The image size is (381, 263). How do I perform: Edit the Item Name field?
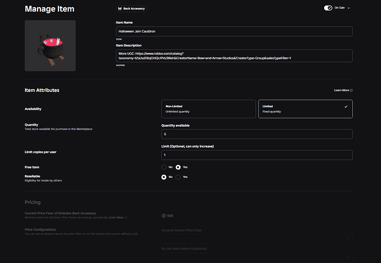[234, 31]
